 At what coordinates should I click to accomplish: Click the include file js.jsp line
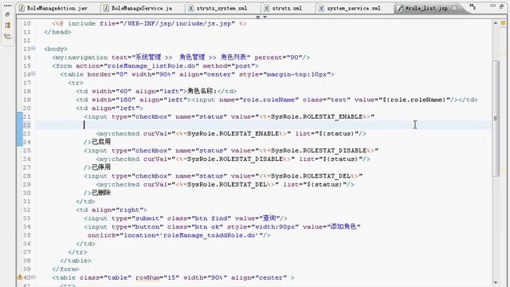[x=149, y=23]
